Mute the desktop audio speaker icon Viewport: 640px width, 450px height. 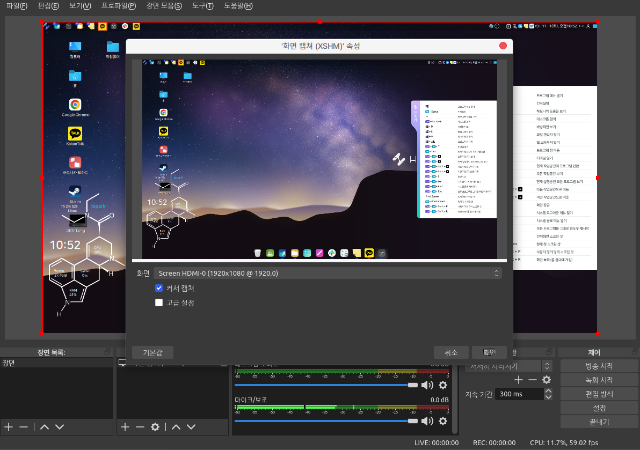tap(427, 385)
